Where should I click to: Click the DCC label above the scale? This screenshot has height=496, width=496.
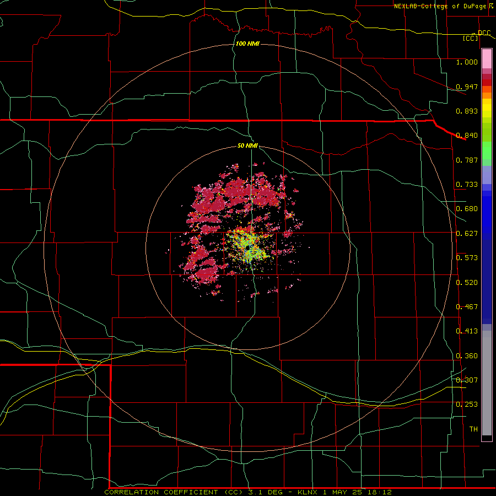click(484, 33)
